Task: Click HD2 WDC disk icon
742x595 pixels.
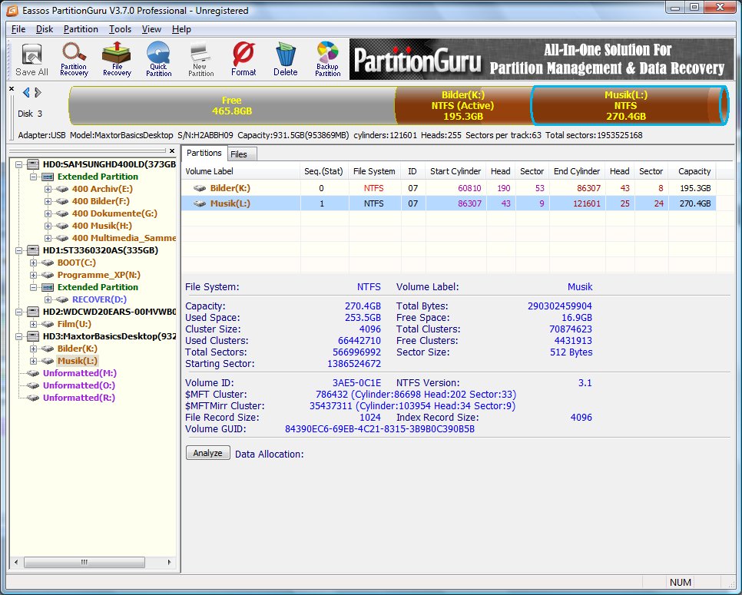Action: 33,312
